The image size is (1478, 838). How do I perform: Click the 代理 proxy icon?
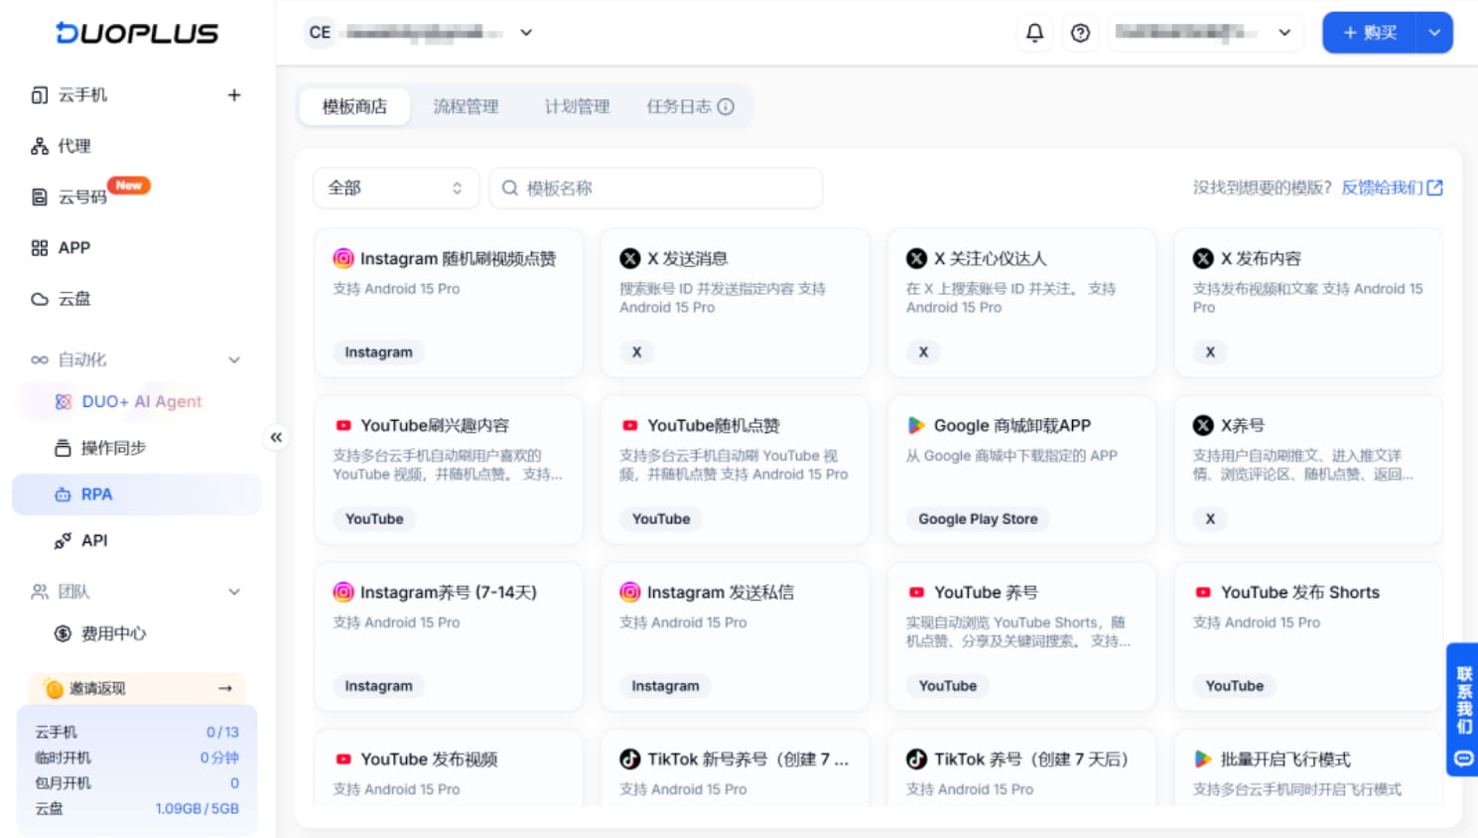[x=40, y=146]
